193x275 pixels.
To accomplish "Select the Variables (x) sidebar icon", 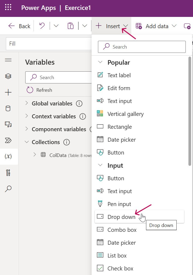I will click(x=8, y=156).
